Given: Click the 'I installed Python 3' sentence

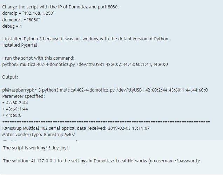Looking at the screenshot, I should tap(86, 39).
